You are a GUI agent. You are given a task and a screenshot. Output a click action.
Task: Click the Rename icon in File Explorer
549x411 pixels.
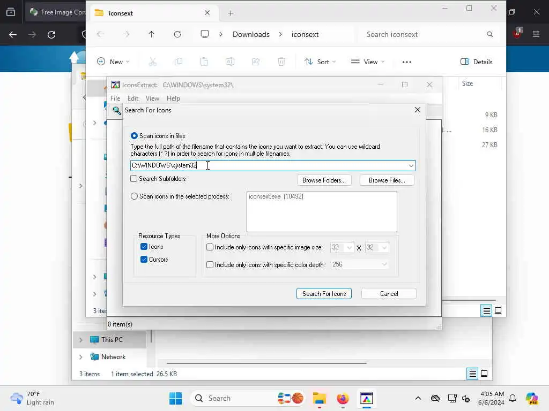(x=229, y=62)
